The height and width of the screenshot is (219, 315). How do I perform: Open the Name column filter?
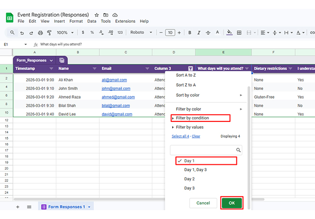click(x=94, y=69)
